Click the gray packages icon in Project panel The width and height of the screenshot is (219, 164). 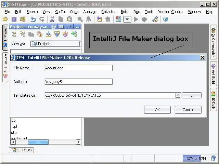click(31, 34)
